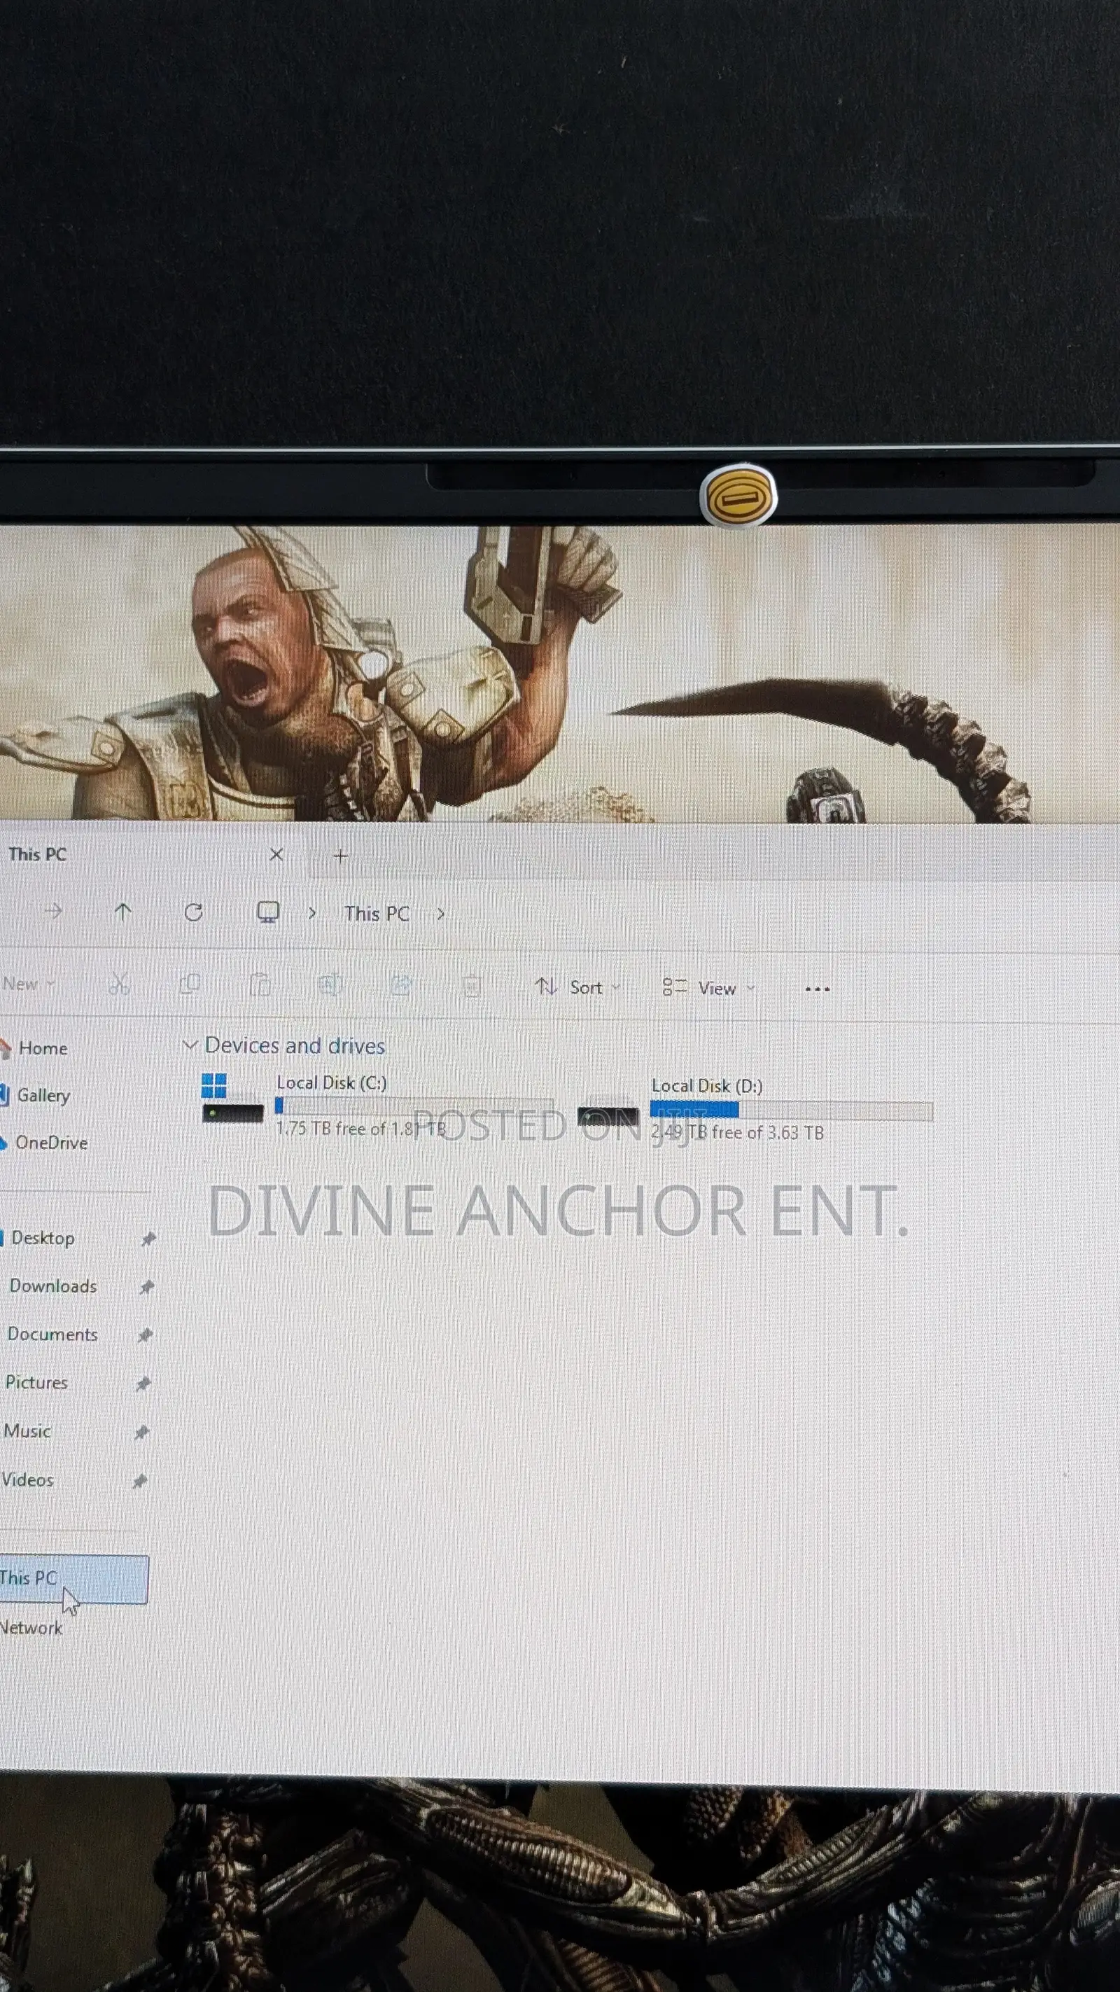Click the pin icon beside Documents
The image size is (1120, 1992).
[x=146, y=1335]
